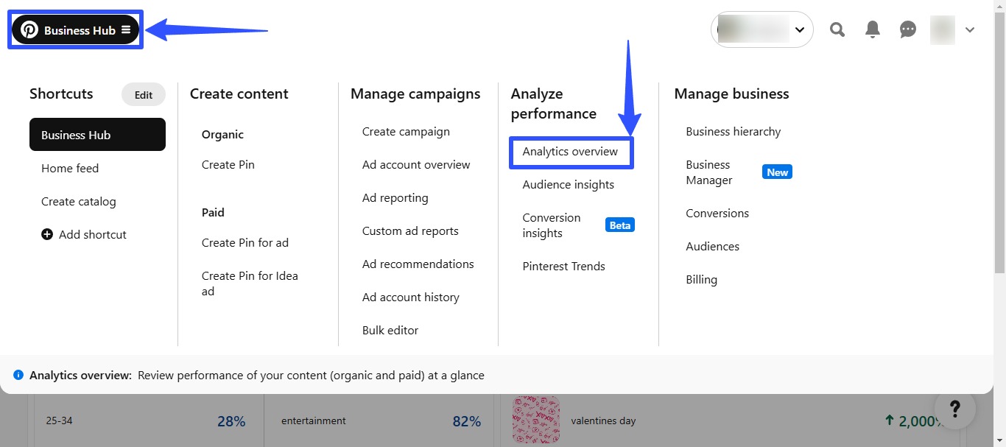Check notifications via the bell icon
Viewport: 1006px width, 447px height.
(x=872, y=29)
